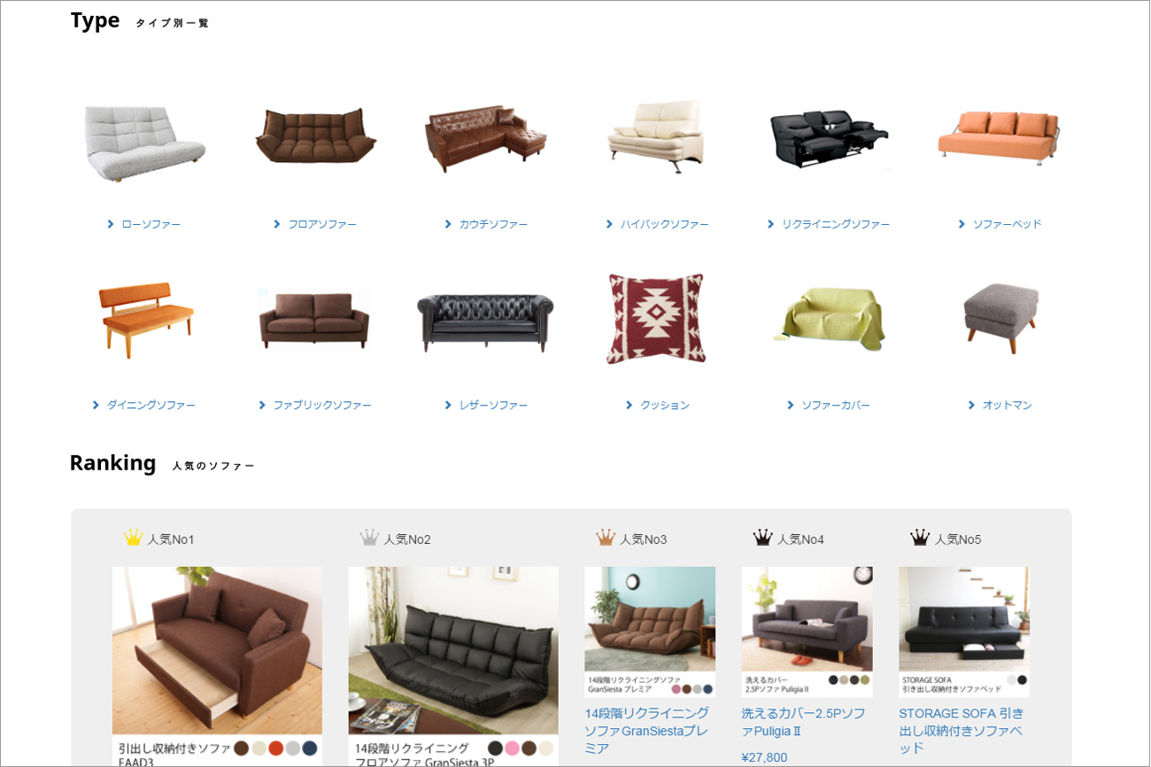Click the chevron arrow before ローソファー
This screenshot has height=767, width=1151.
point(111,224)
